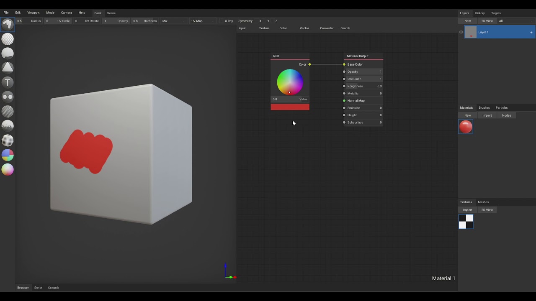The height and width of the screenshot is (301, 536).
Task: Open the All layer filter dropdown
Action: point(515,21)
